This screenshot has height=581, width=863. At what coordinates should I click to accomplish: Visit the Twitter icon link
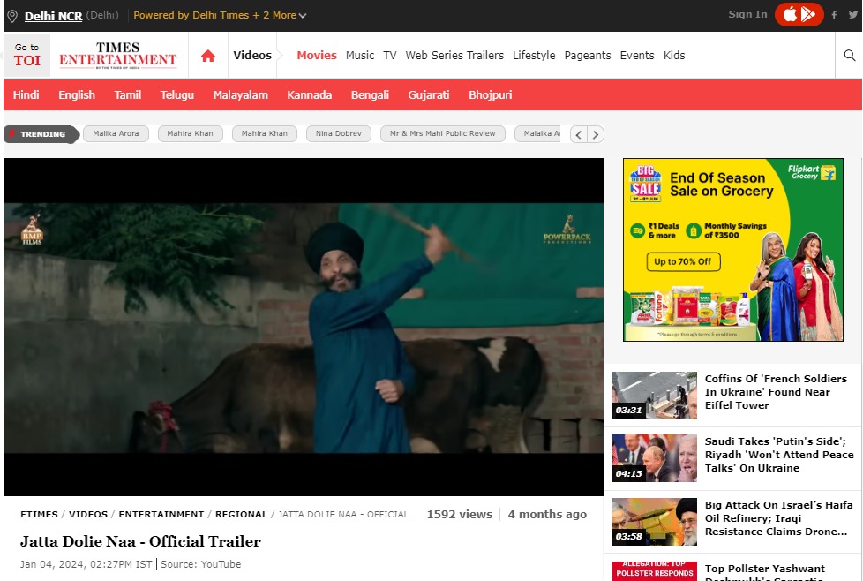pyautogui.click(x=853, y=15)
